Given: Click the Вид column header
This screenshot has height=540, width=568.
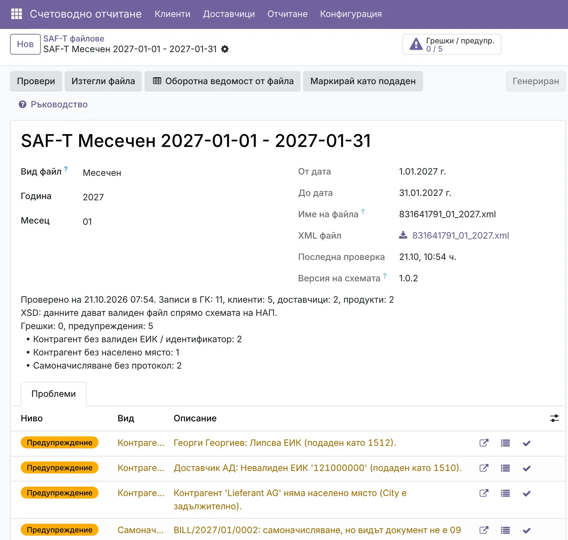Looking at the screenshot, I should 126,418.
